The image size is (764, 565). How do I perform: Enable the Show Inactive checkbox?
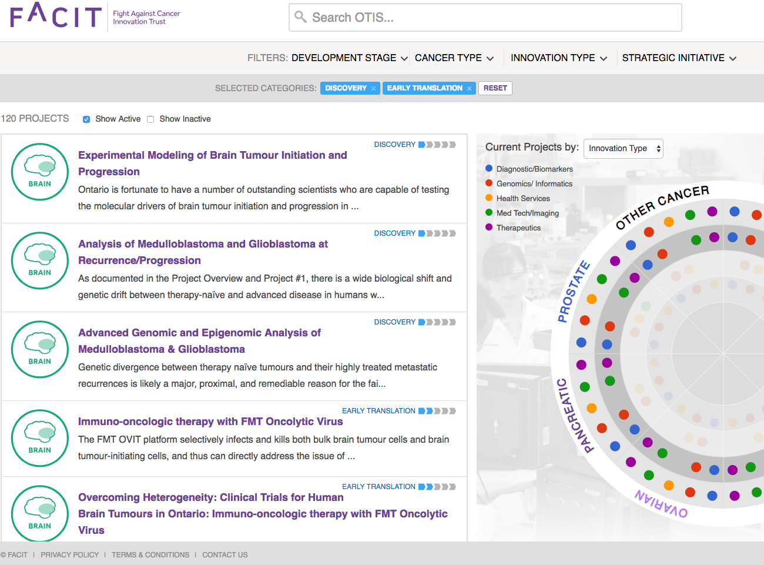point(150,119)
